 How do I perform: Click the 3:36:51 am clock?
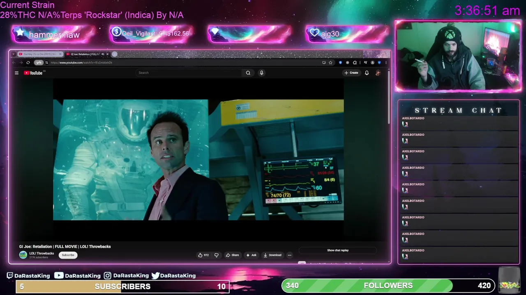[487, 10]
